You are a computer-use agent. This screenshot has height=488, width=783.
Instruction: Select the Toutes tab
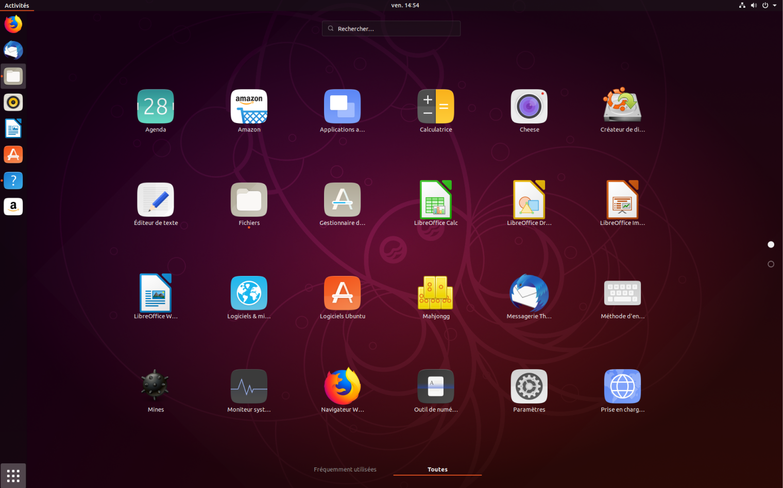pos(437,469)
